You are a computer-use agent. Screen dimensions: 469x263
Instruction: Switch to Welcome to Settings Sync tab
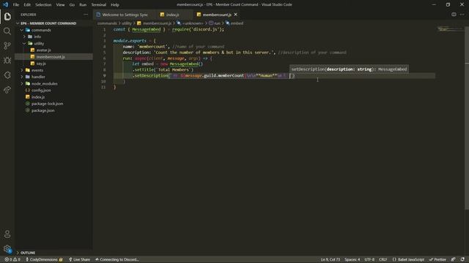(x=125, y=15)
